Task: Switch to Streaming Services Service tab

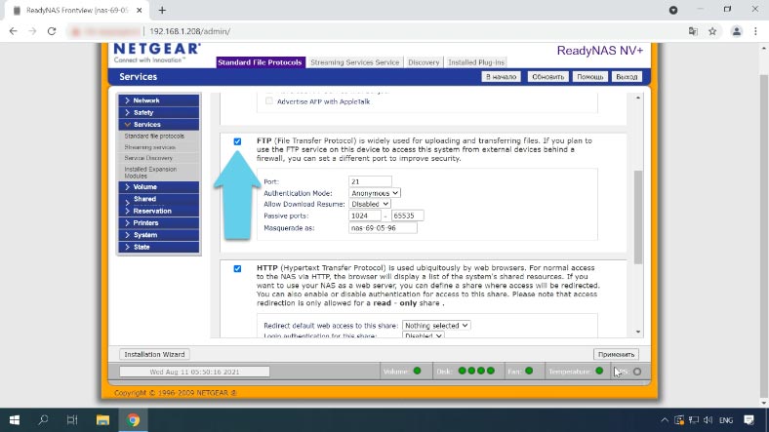Action: coord(354,62)
